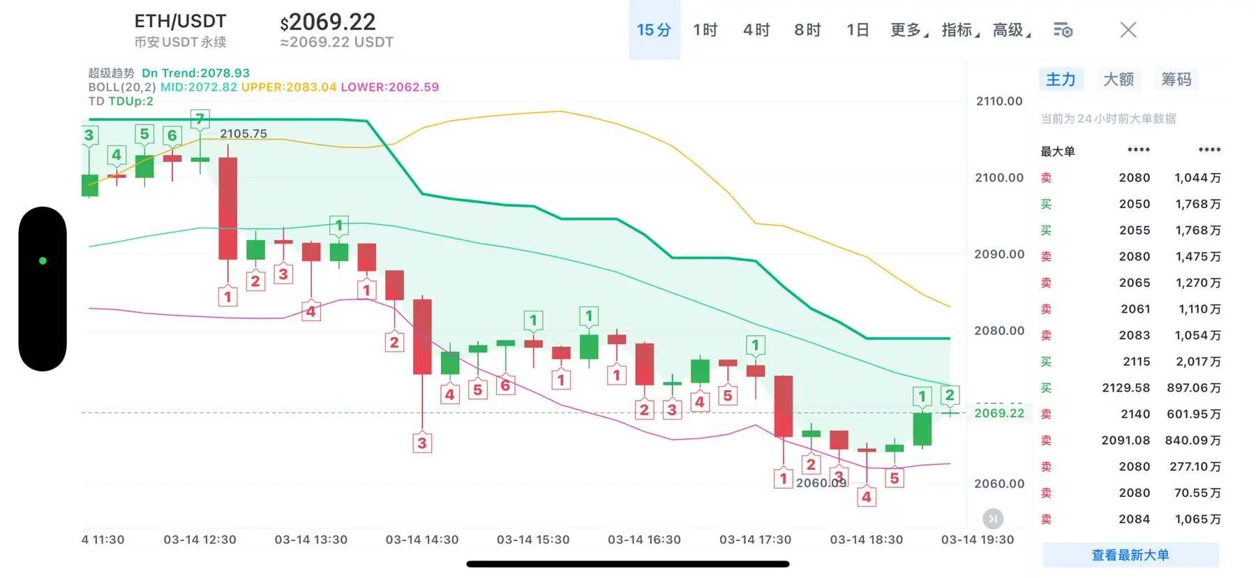The height and width of the screenshot is (578, 1256).
Task: Tap the 03-14 18:30 time axis label
Action: click(867, 540)
